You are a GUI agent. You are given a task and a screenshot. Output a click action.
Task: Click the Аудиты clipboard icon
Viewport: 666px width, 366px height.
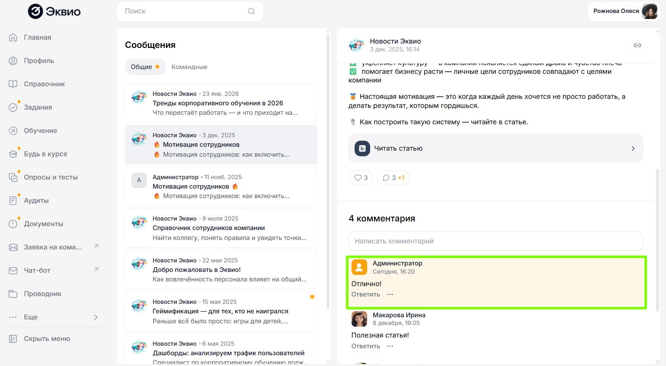(x=13, y=201)
